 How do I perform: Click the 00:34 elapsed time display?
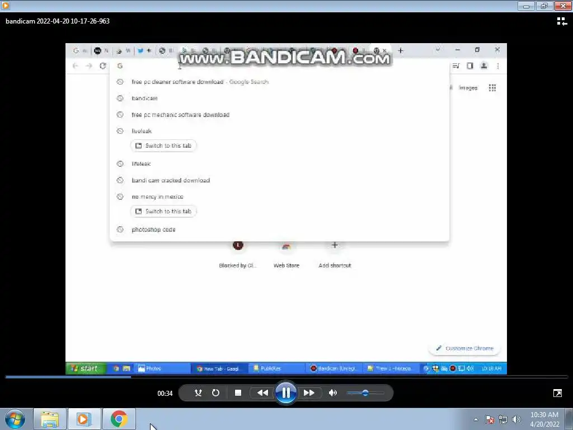click(165, 394)
